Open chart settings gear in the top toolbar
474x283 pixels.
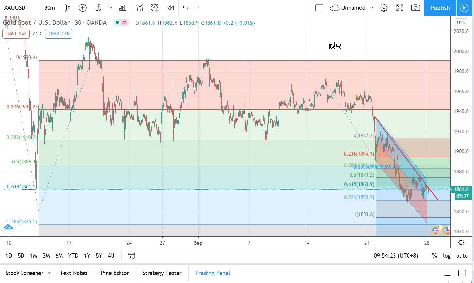(x=384, y=8)
